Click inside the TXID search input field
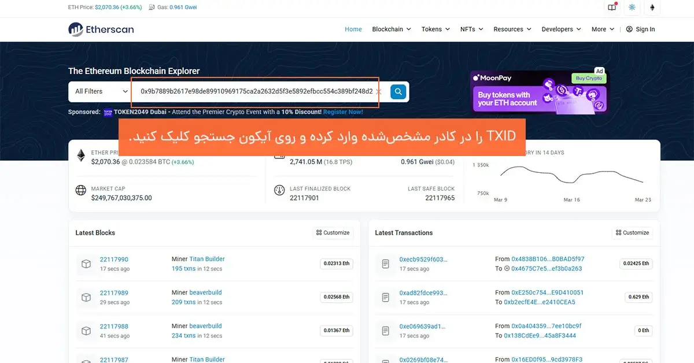Image resolution: width=694 pixels, height=363 pixels. tap(256, 91)
